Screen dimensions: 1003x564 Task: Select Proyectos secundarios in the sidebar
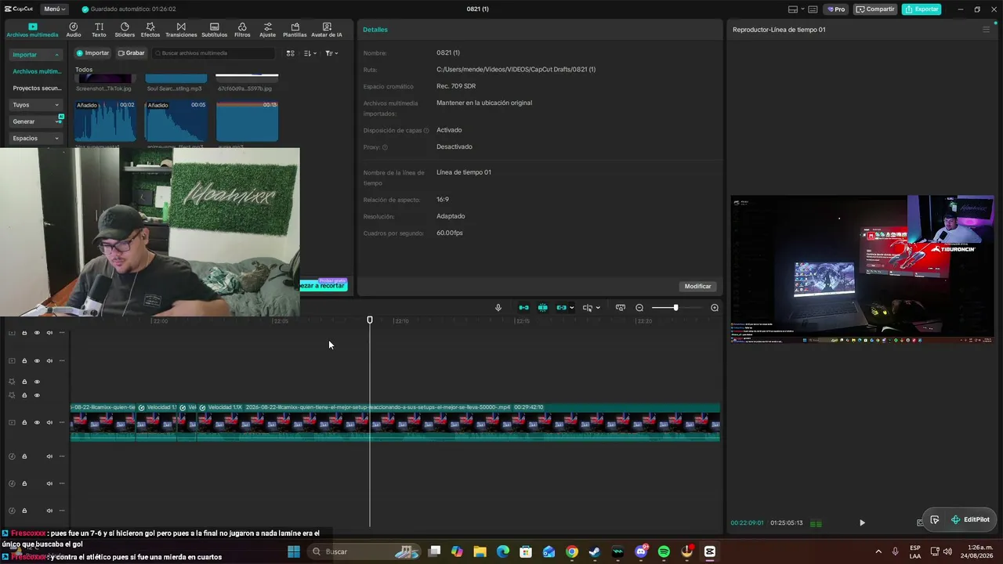pyautogui.click(x=36, y=89)
